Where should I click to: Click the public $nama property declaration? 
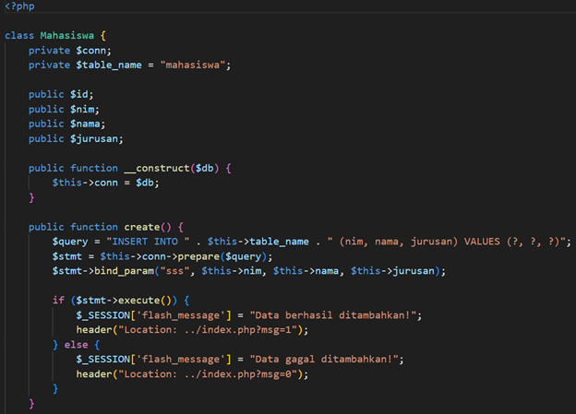(x=67, y=124)
